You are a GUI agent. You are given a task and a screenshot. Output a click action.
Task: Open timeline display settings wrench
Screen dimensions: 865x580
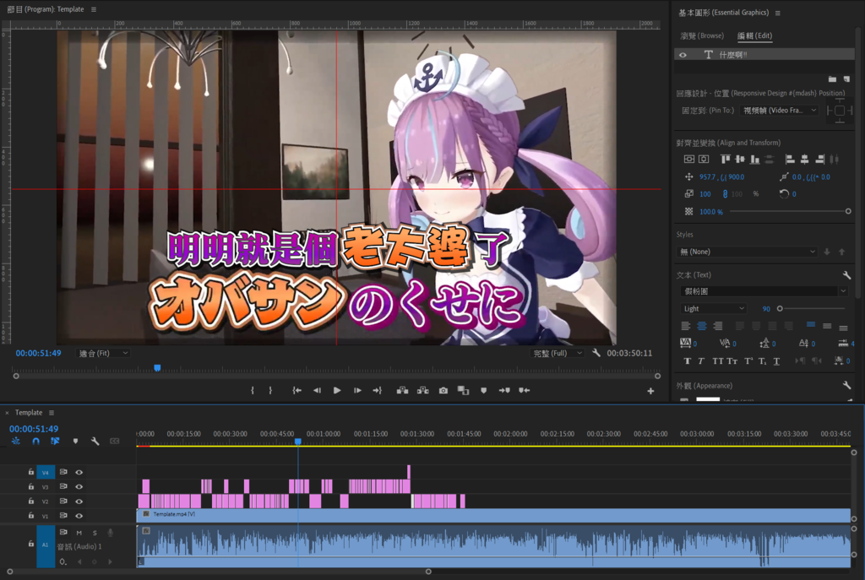click(x=95, y=441)
